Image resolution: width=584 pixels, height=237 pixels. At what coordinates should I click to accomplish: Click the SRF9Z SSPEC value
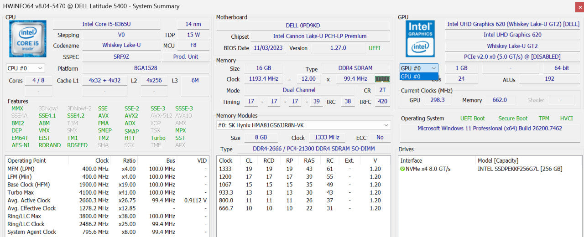pos(121,57)
